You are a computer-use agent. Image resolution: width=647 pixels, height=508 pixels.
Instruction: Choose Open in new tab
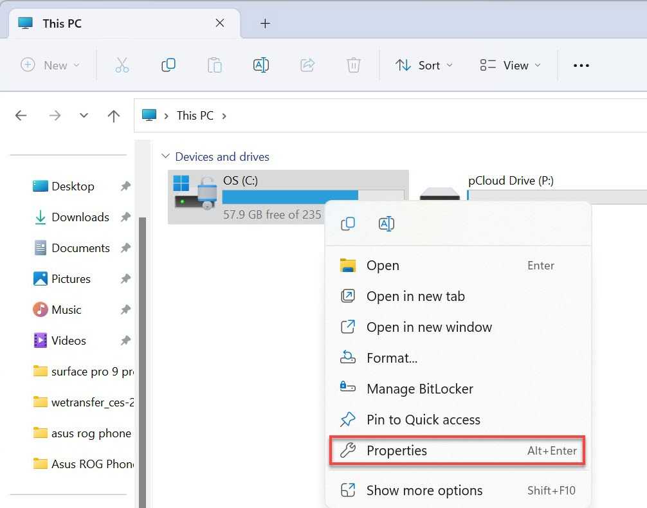click(458, 296)
